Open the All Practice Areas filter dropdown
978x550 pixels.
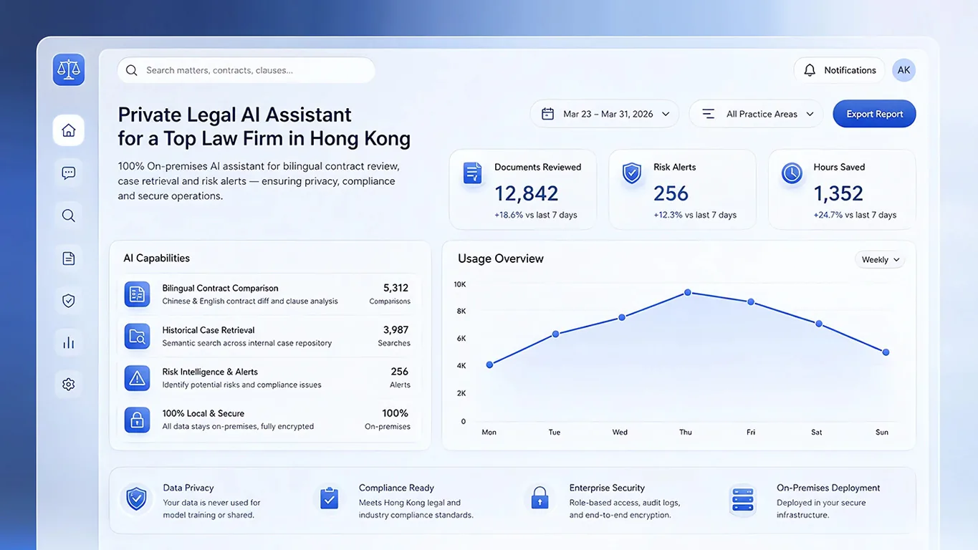[x=757, y=114]
